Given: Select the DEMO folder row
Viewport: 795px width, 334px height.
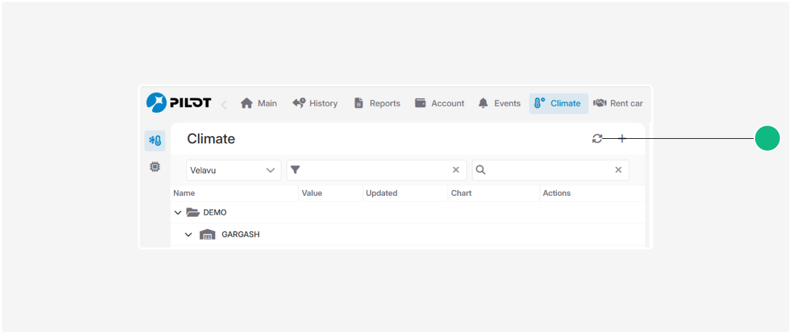Looking at the screenshot, I should tap(407, 212).
